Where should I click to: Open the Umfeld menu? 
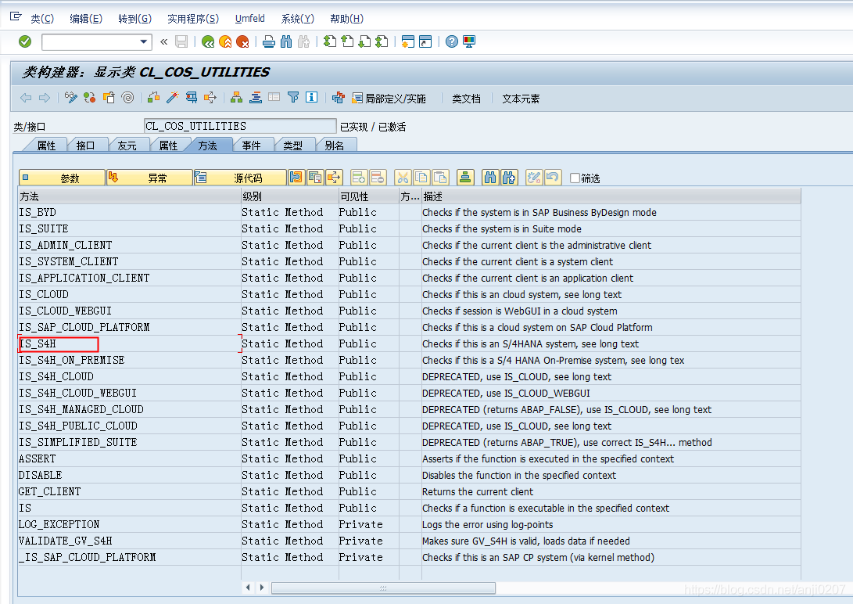pyautogui.click(x=250, y=19)
